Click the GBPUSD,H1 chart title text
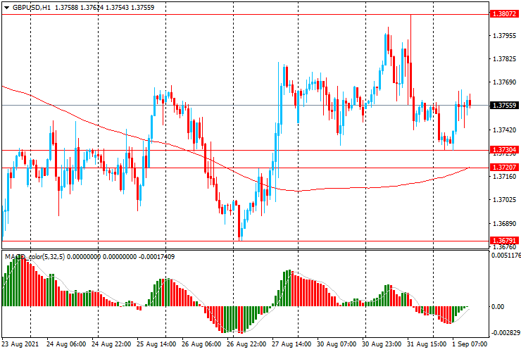This screenshot has height=352, width=521. pyautogui.click(x=32, y=7)
